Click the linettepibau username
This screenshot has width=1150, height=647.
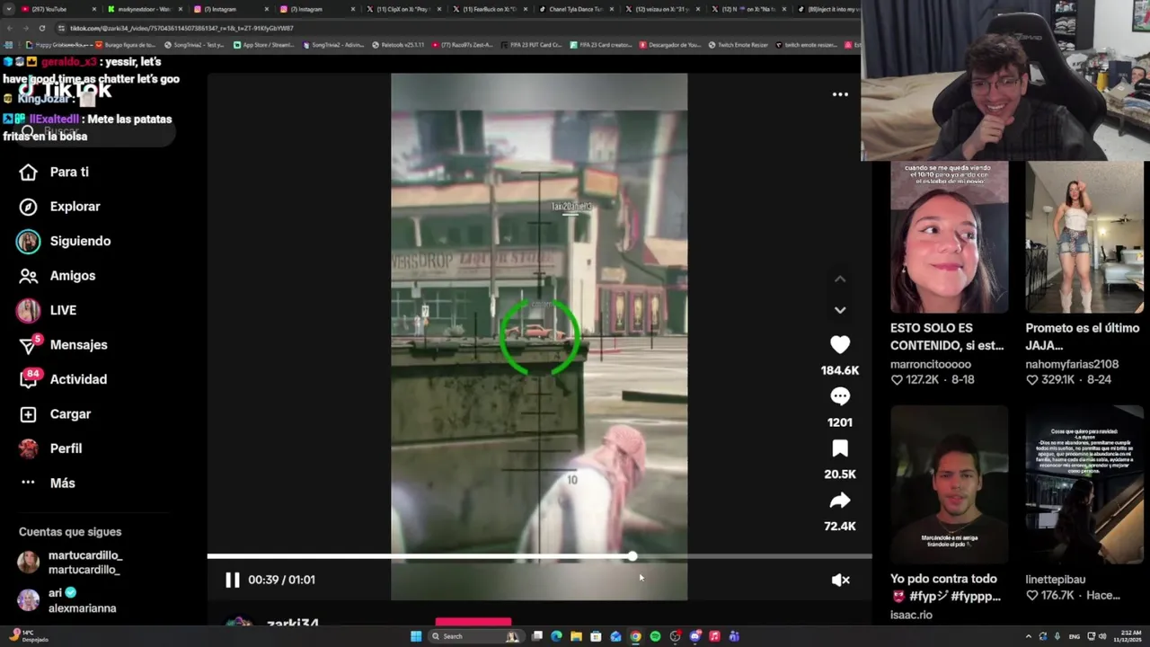(1056, 580)
